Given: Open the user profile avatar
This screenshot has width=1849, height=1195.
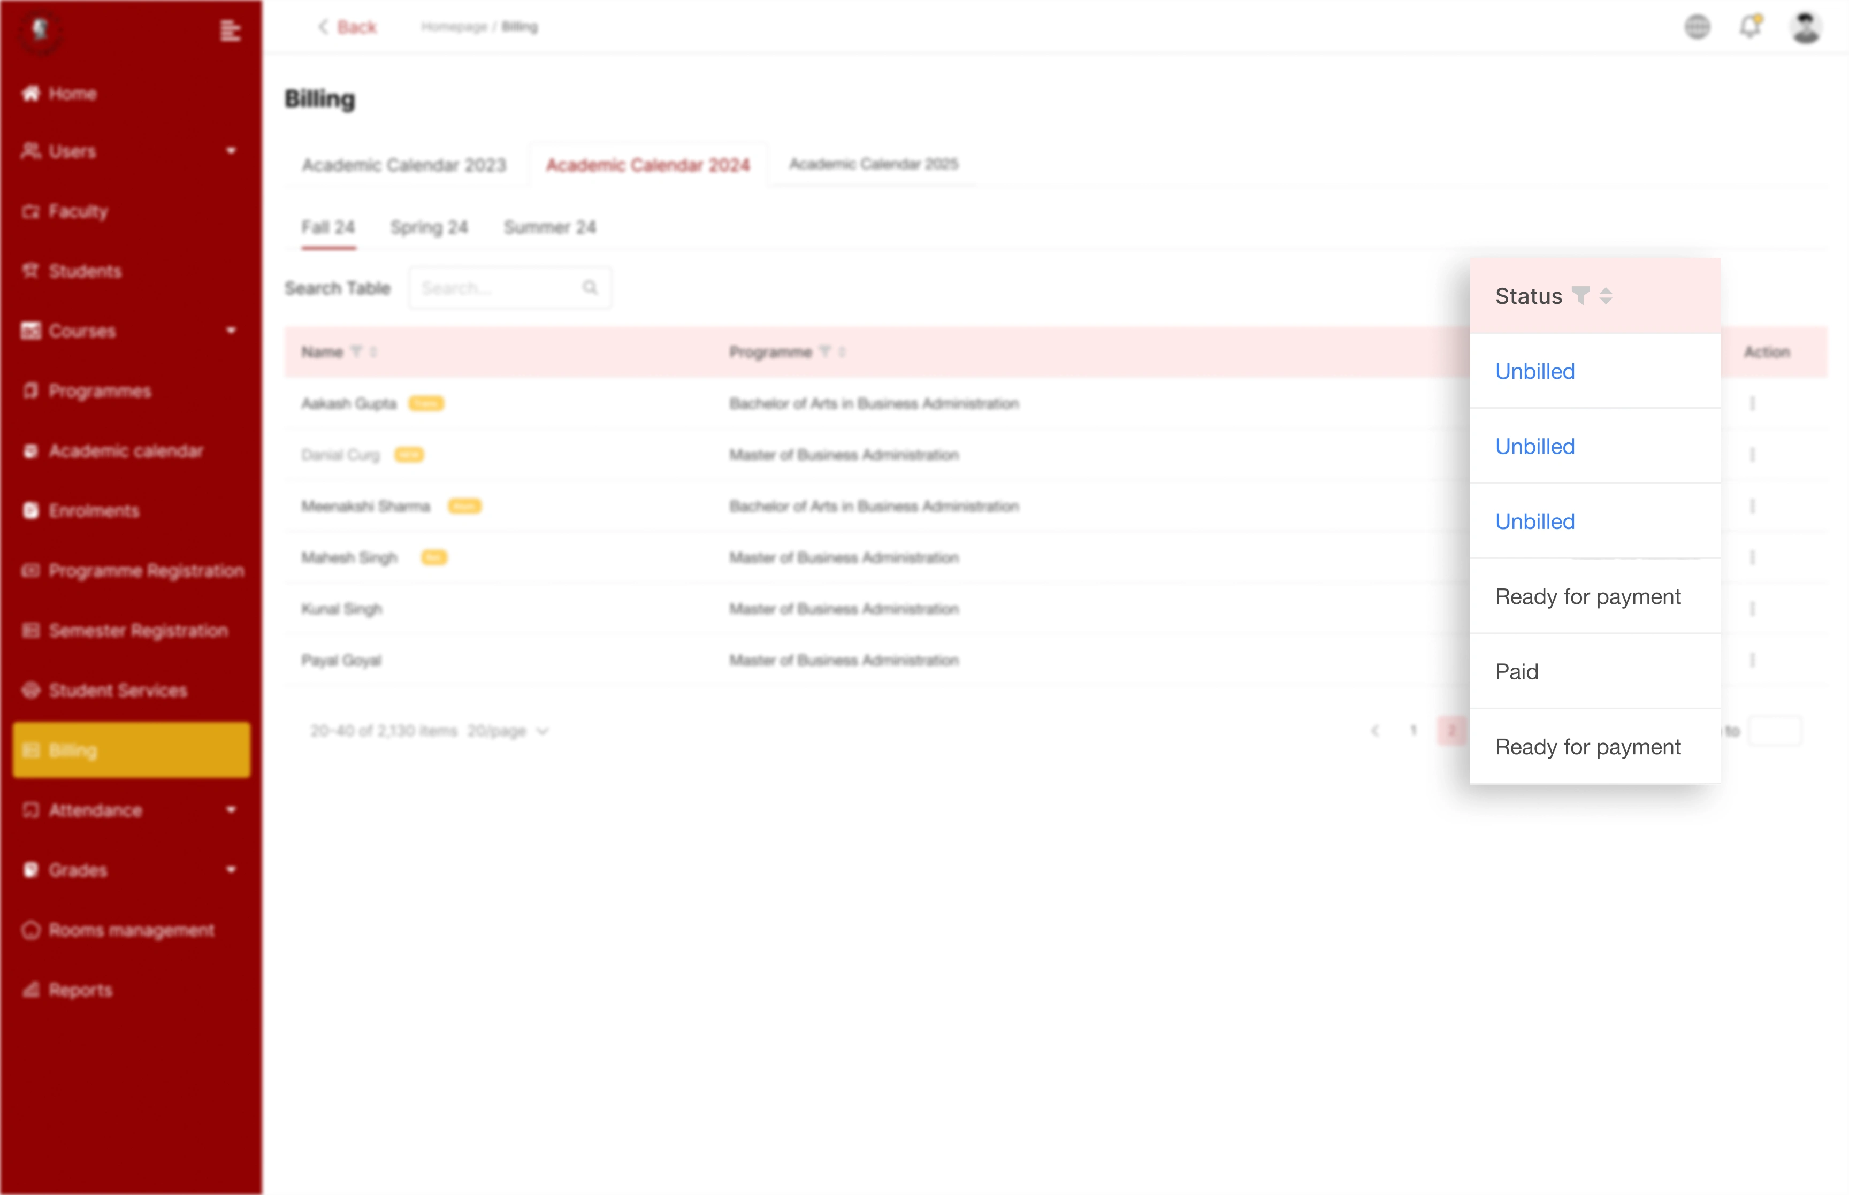Looking at the screenshot, I should click(1806, 27).
